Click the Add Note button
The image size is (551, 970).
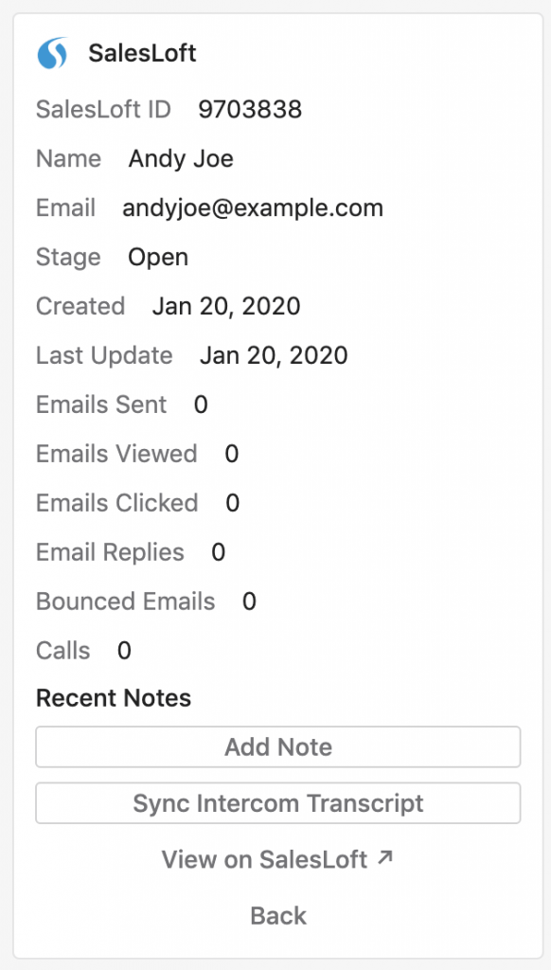278,746
